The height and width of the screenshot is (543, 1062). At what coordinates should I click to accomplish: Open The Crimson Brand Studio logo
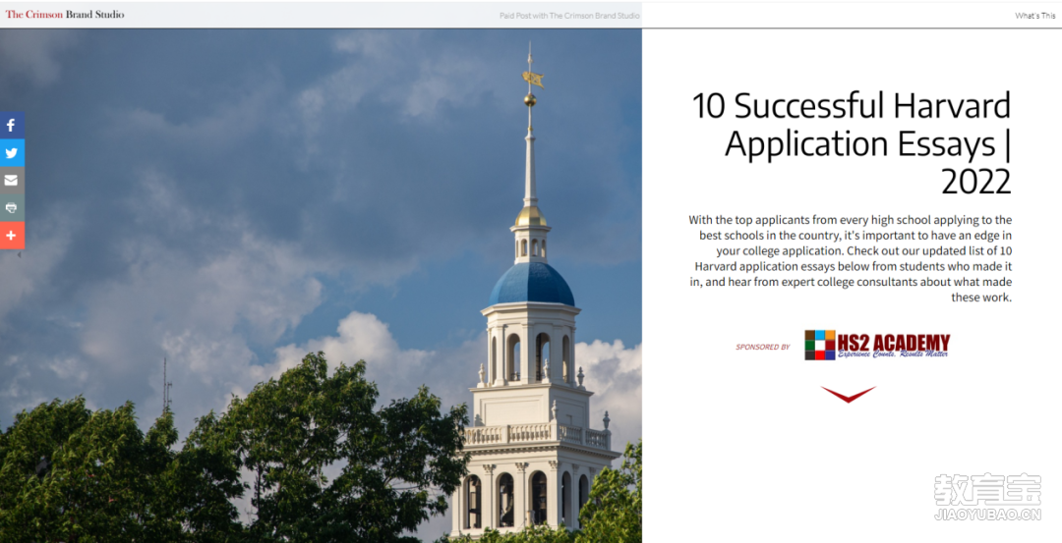point(65,14)
